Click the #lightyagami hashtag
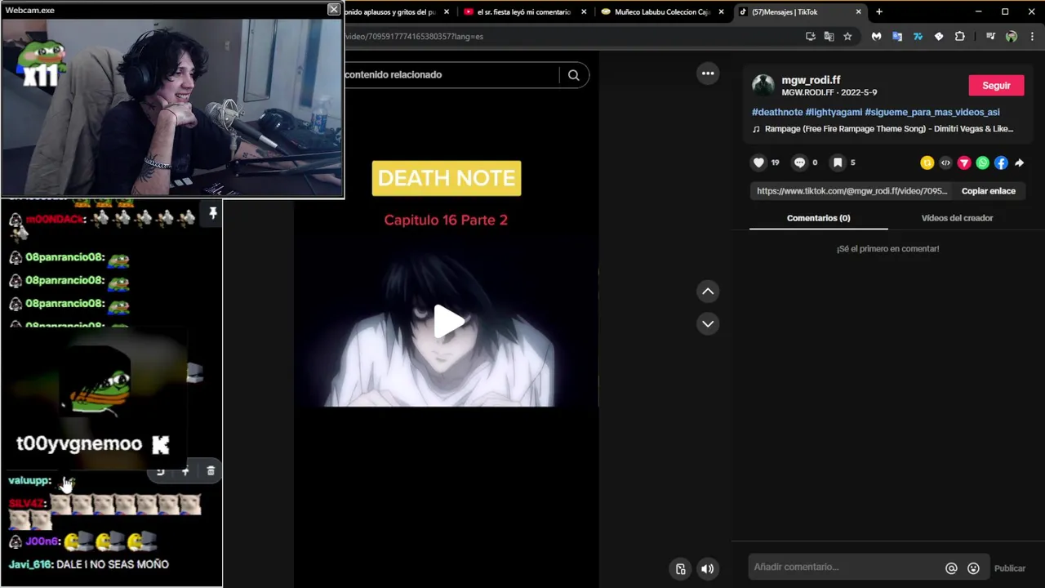The image size is (1045, 588). [834, 112]
